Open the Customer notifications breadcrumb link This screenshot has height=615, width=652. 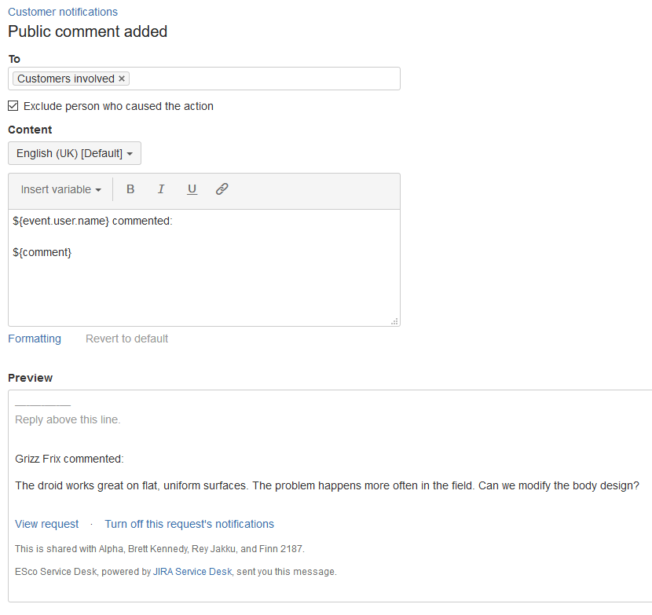coord(63,12)
